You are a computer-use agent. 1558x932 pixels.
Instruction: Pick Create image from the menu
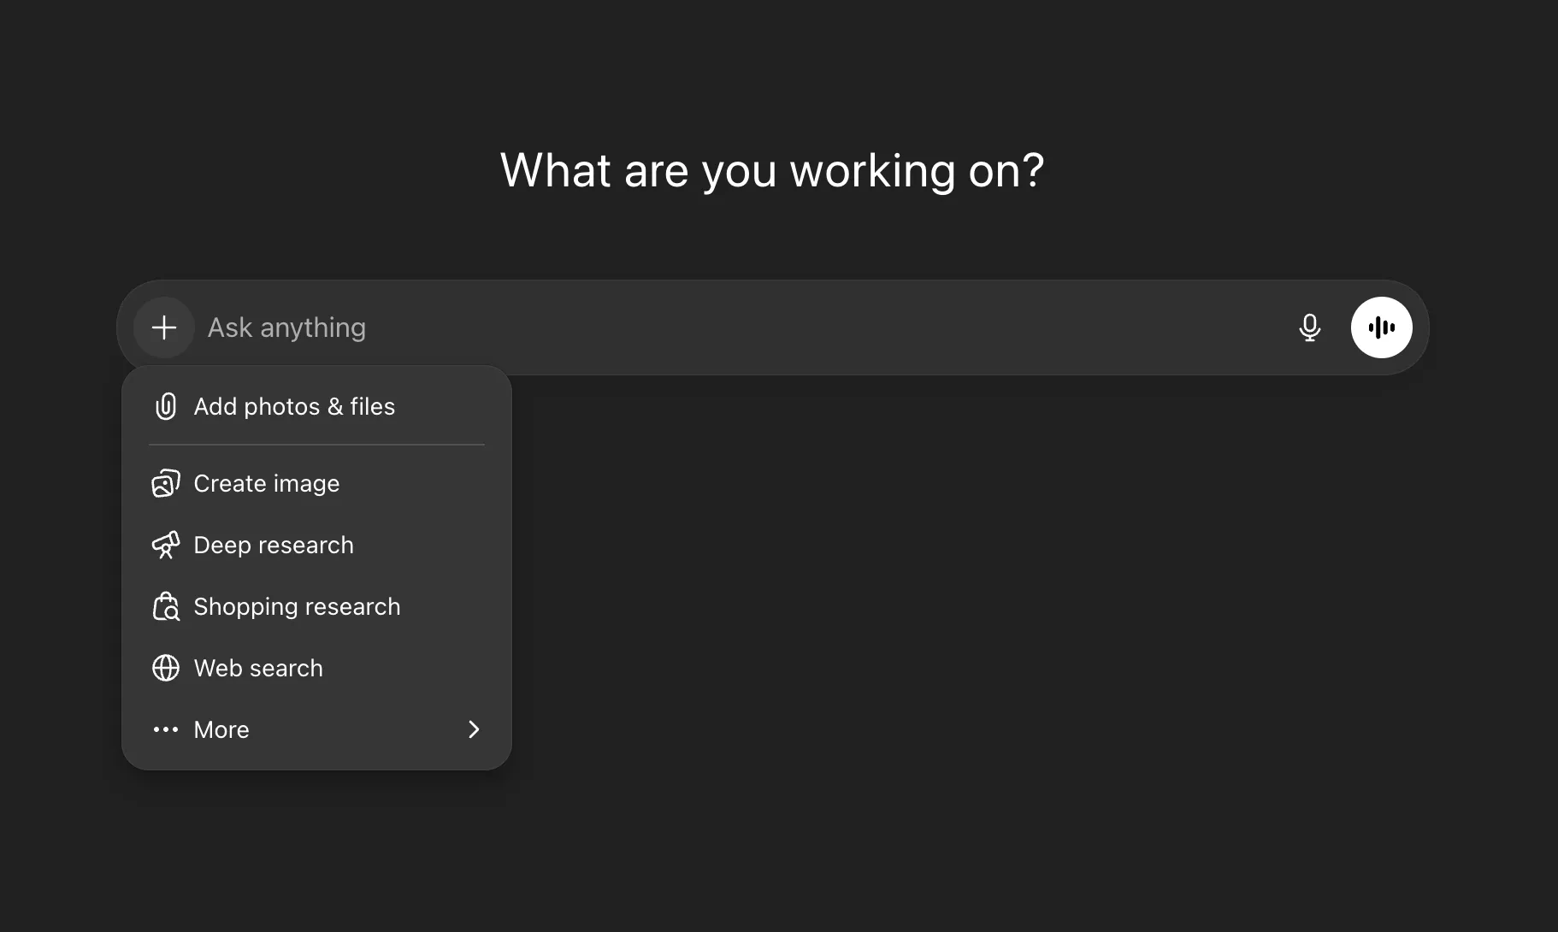pos(266,483)
